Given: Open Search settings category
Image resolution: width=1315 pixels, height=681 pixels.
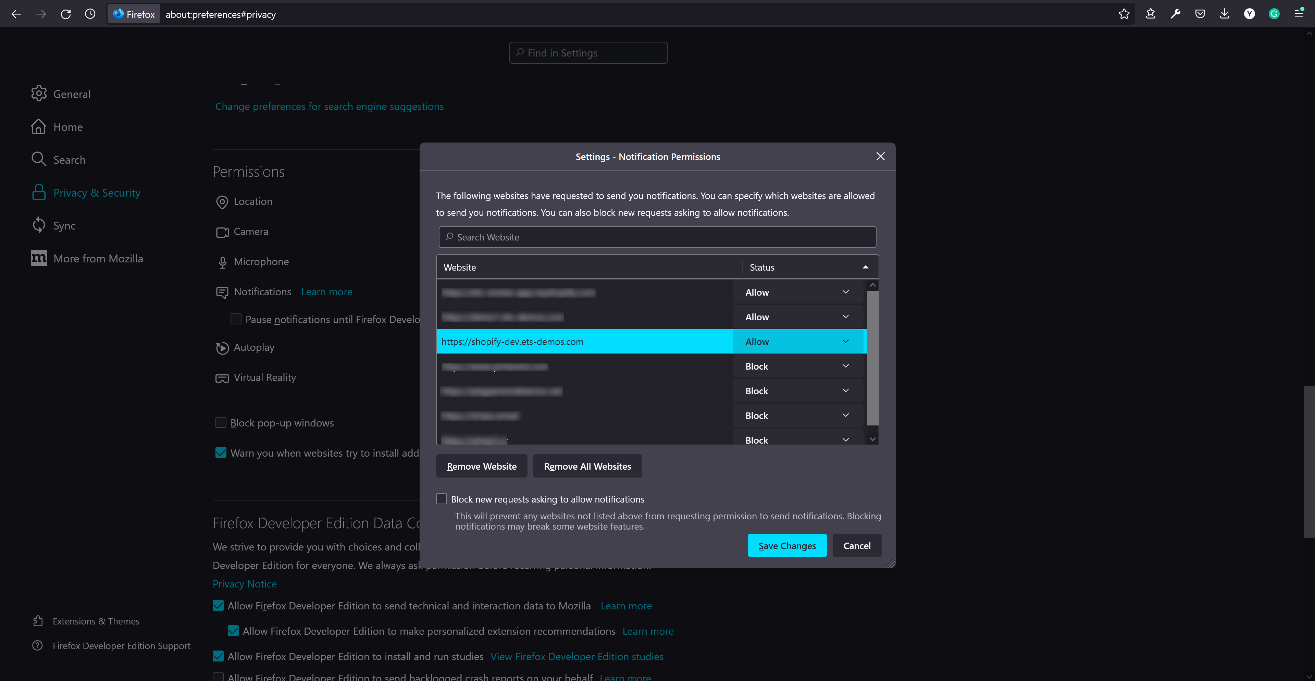Looking at the screenshot, I should [x=58, y=160].
